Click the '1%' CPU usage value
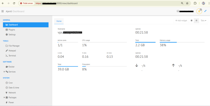210x106 pixels. click(84, 45)
